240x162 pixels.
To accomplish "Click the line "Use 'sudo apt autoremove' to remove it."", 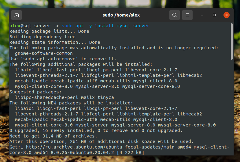I will (x=63, y=59).
